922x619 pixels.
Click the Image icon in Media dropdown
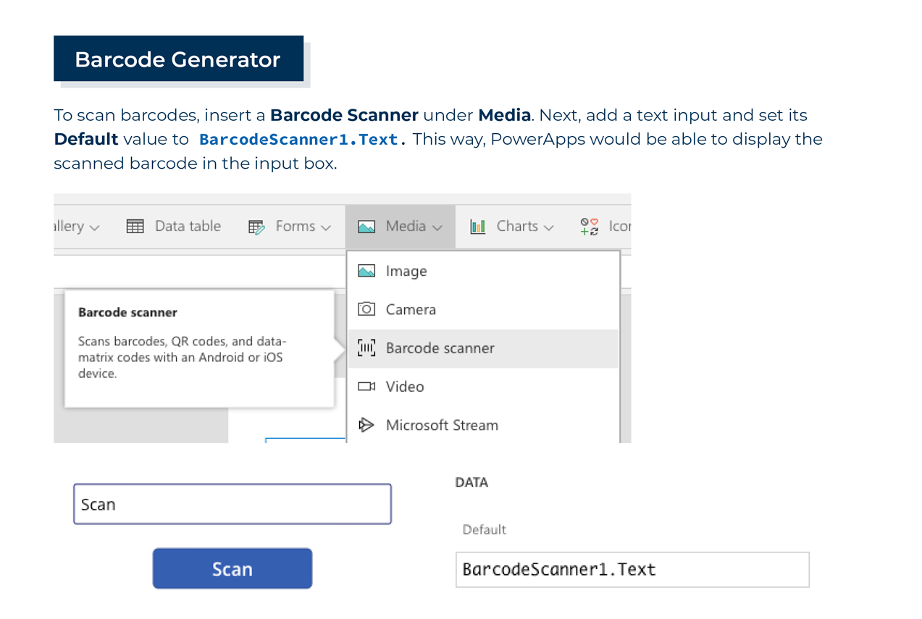tap(366, 271)
